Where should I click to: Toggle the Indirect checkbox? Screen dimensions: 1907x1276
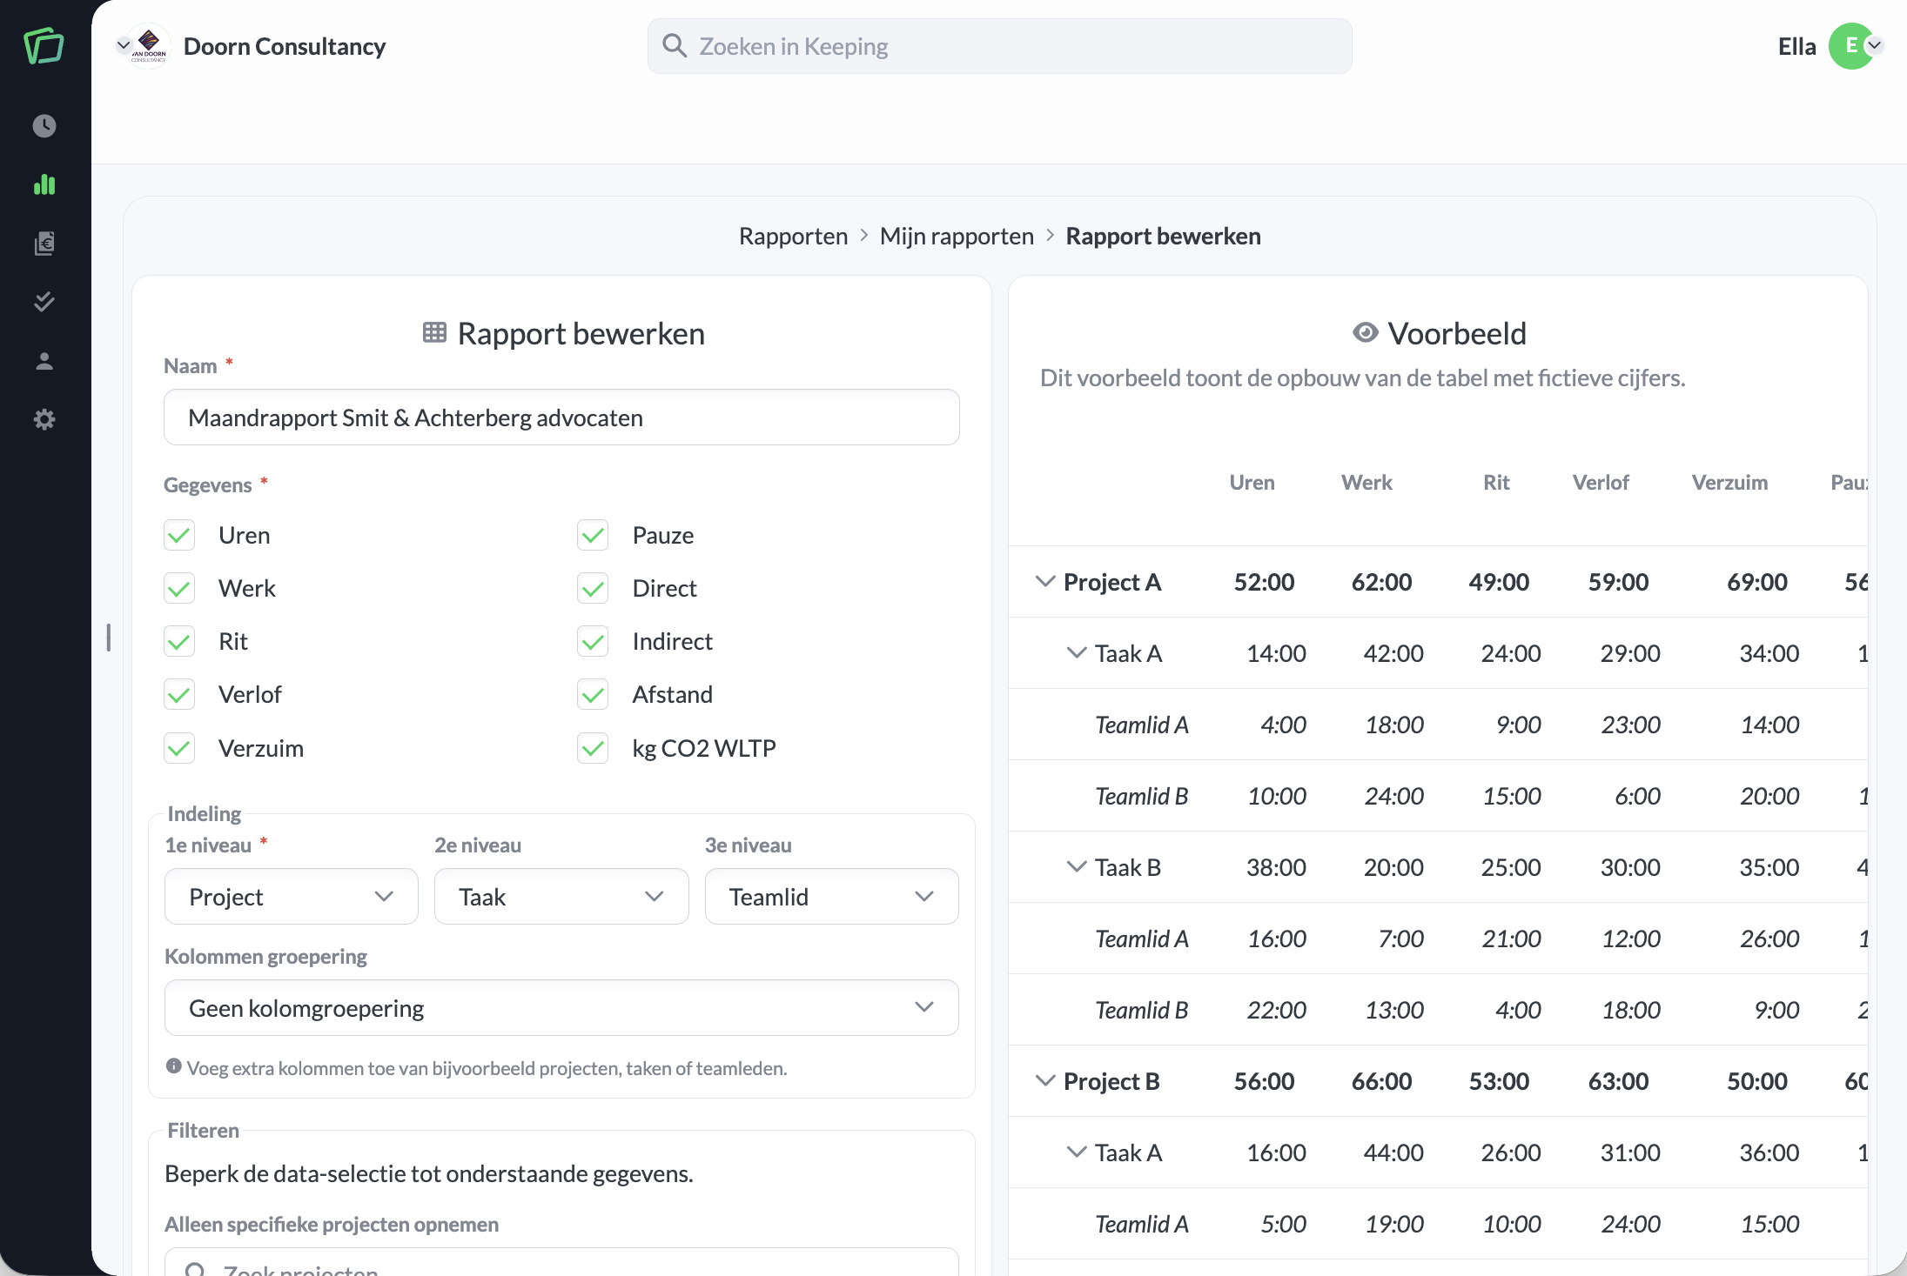click(x=593, y=642)
